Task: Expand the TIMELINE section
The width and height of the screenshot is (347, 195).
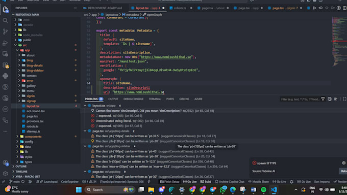Action: point(21,172)
